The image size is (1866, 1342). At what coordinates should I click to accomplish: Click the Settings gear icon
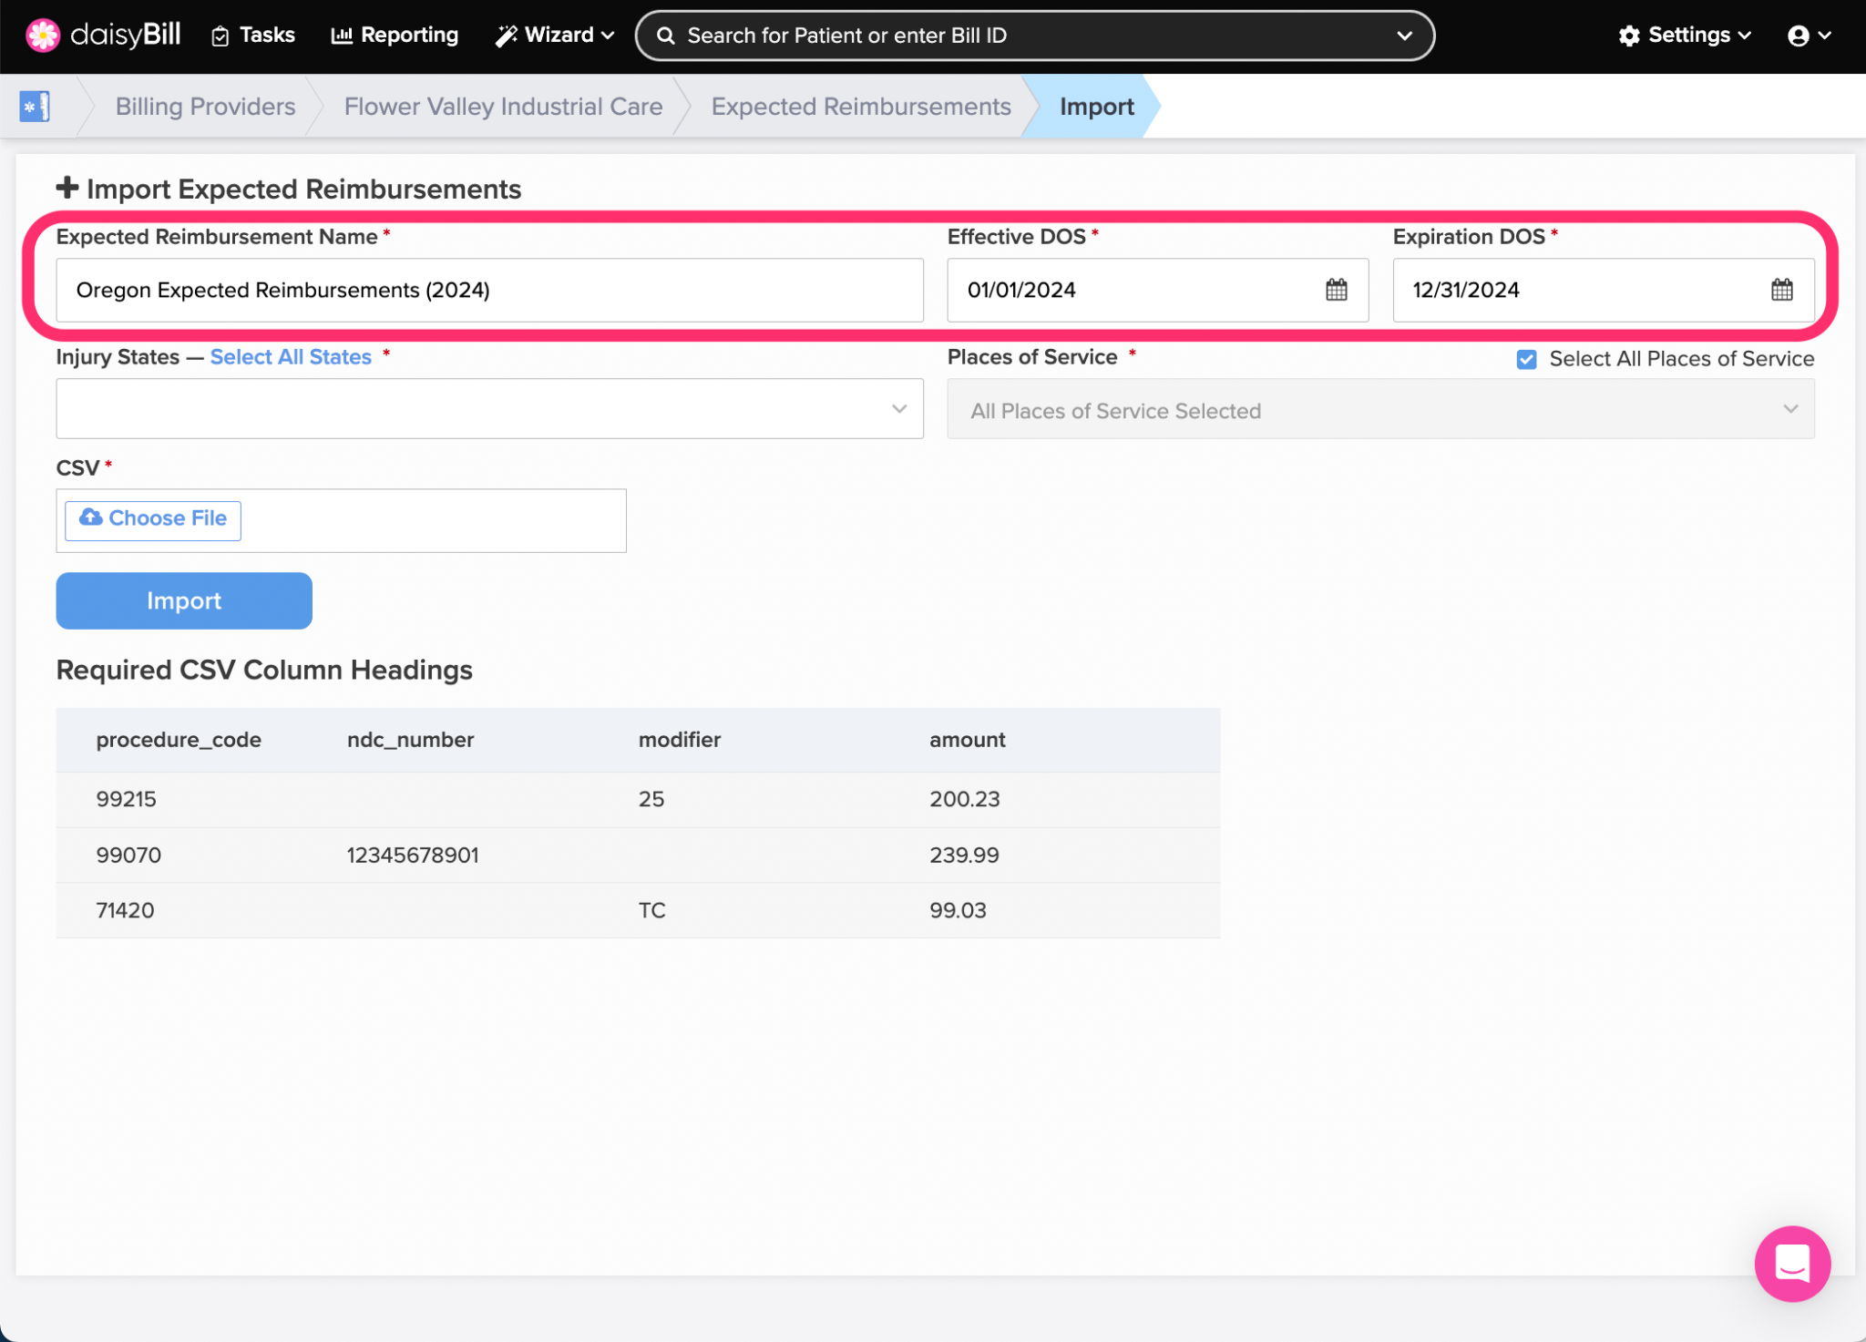[1629, 36]
